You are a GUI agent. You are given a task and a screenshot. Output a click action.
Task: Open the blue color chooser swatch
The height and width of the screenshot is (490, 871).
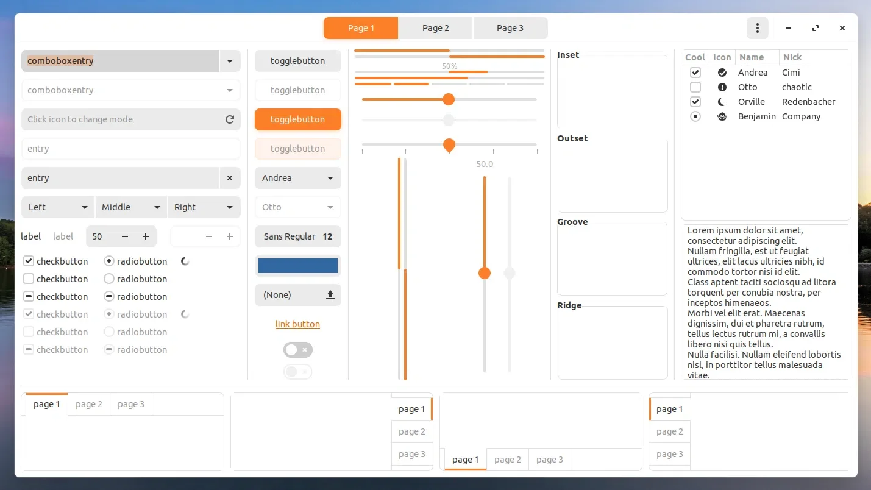297,266
